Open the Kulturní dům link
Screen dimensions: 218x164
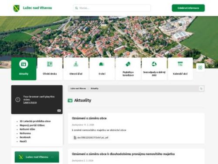point(27,129)
